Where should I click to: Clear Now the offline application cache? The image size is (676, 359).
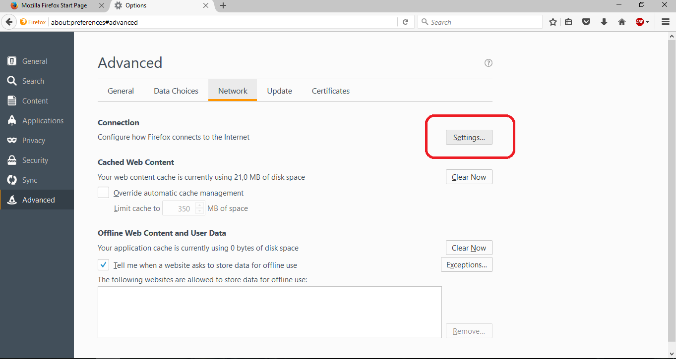point(469,248)
